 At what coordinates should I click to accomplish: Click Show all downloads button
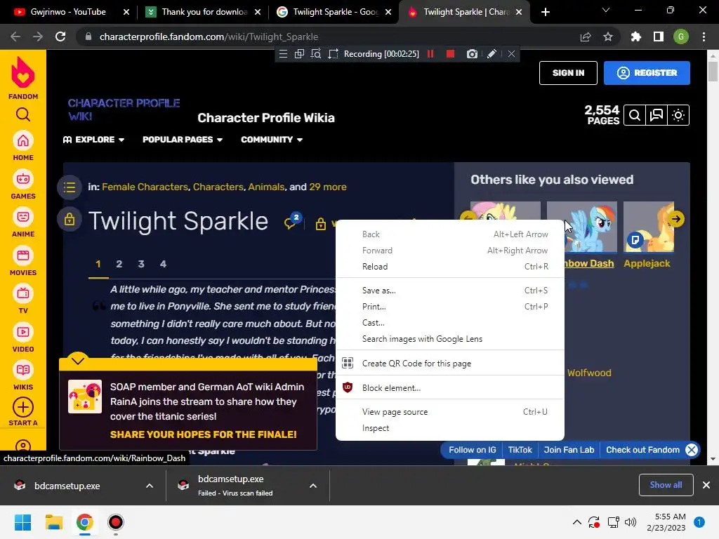point(666,485)
